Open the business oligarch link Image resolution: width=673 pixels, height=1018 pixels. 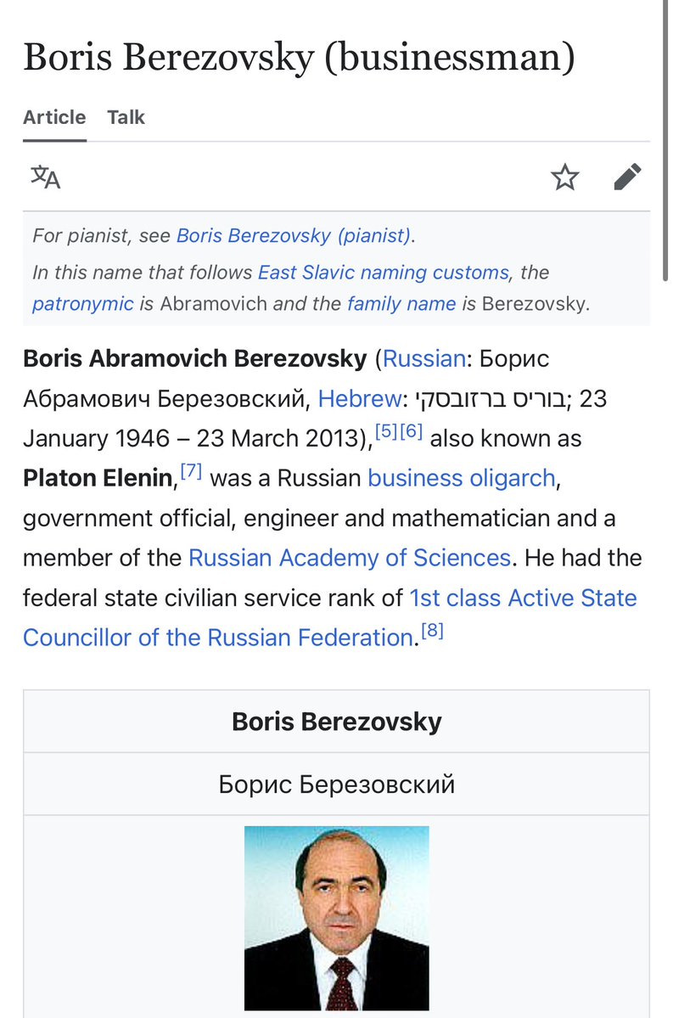[x=461, y=478]
